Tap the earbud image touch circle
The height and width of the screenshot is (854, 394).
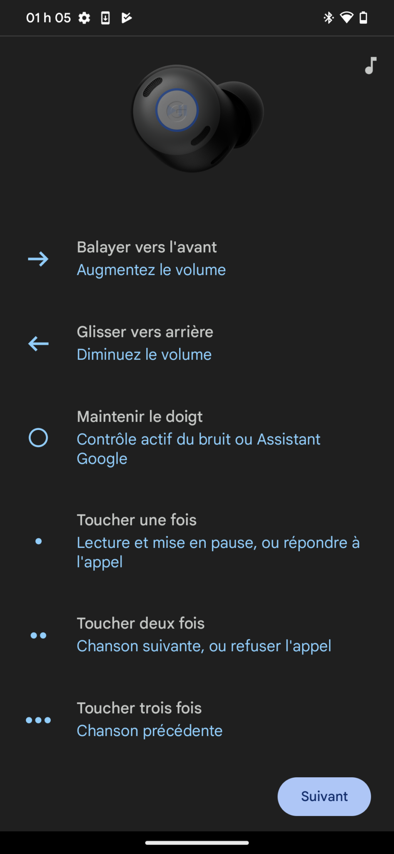coord(177,110)
